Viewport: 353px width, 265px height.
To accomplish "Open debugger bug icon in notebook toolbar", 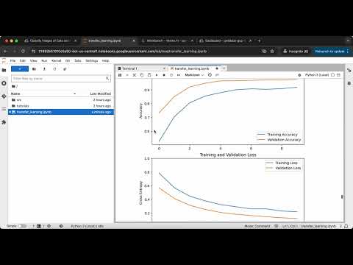I will tap(299, 75).
